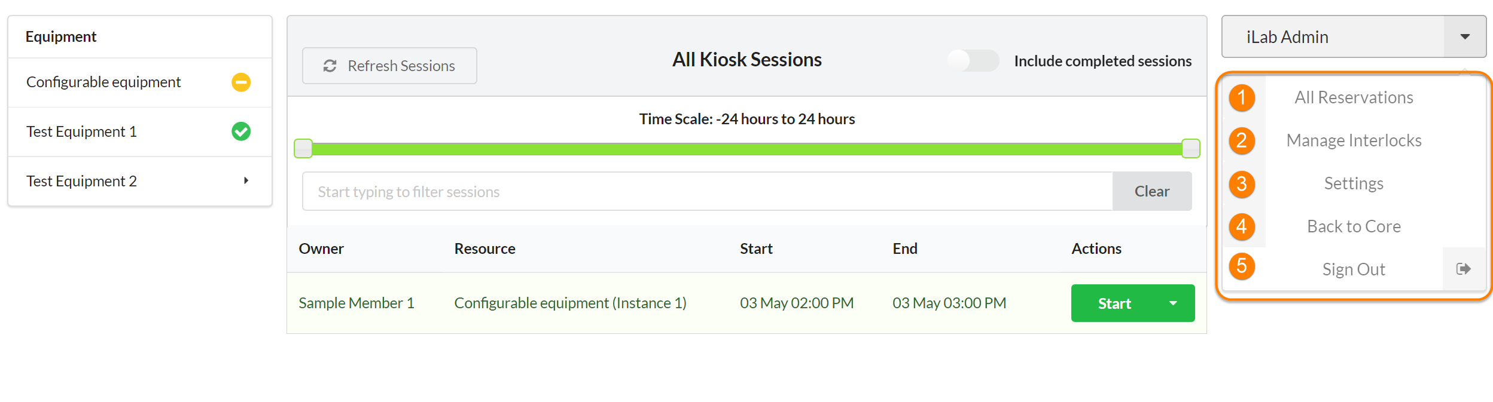This screenshot has height=402, width=1493.
Task: Click orange badge number 3
Action: [x=1242, y=183]
